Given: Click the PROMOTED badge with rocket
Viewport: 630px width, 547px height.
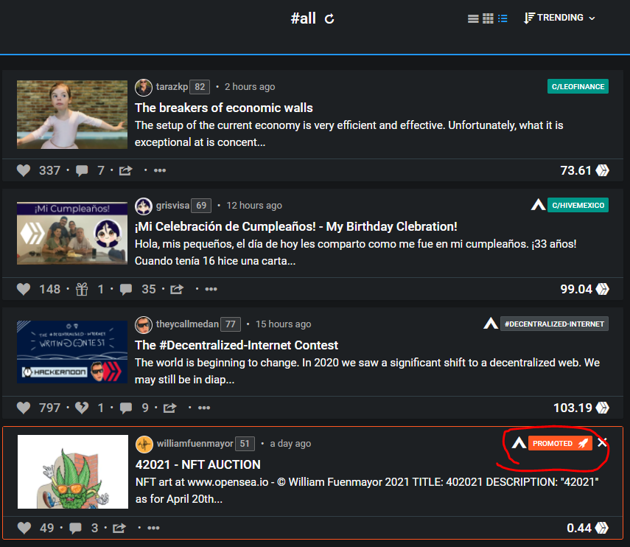Looking at the screenshot, I should click(560, 443).
